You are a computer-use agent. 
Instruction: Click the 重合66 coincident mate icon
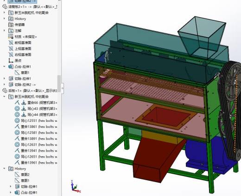[x=17, y=102]
